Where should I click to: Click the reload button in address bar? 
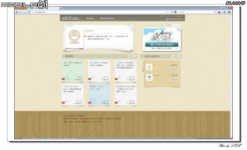tap(171, 12)
